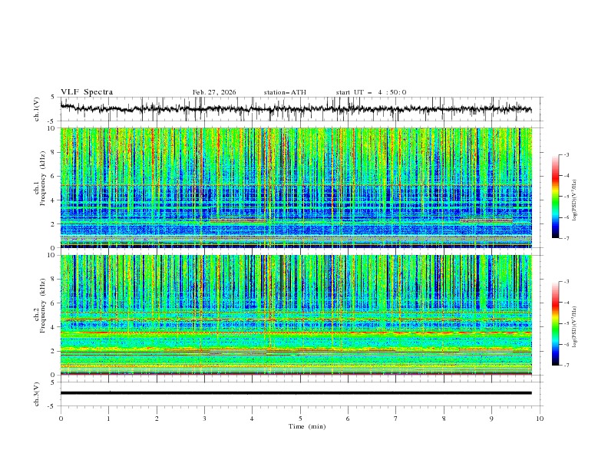Click the flat ch.3 voltage trace
The width and height of the screenshot is (608, 470).
click(296, 393)
